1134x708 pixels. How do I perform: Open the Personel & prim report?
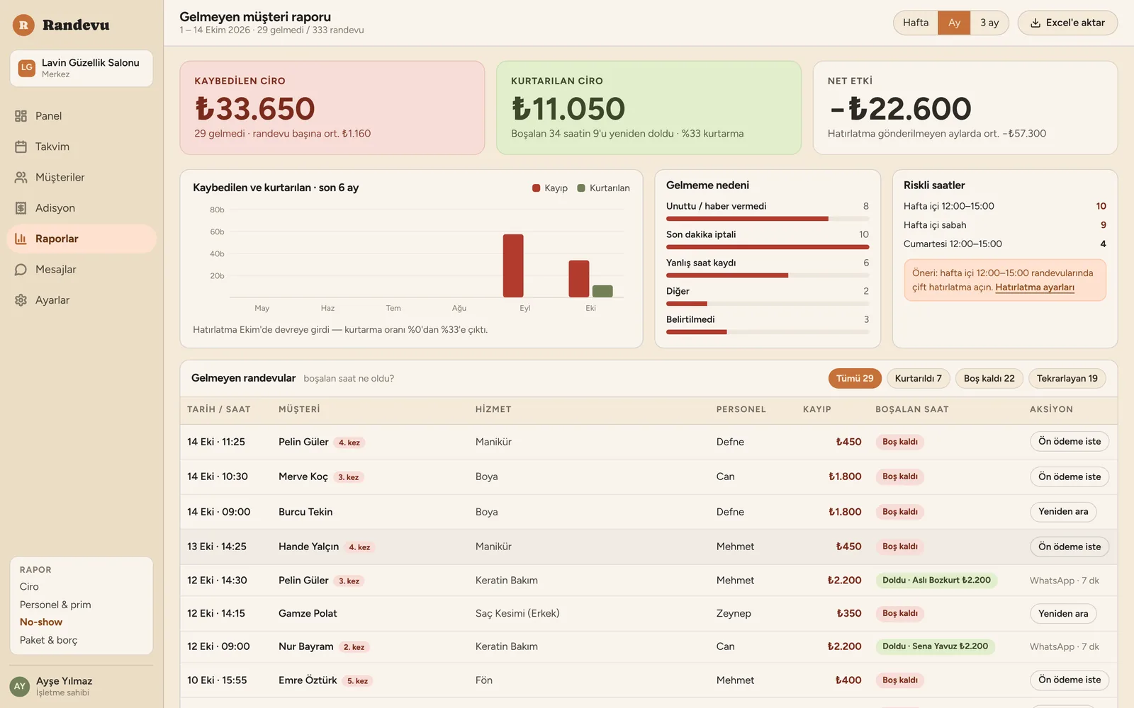pos(55,605)
